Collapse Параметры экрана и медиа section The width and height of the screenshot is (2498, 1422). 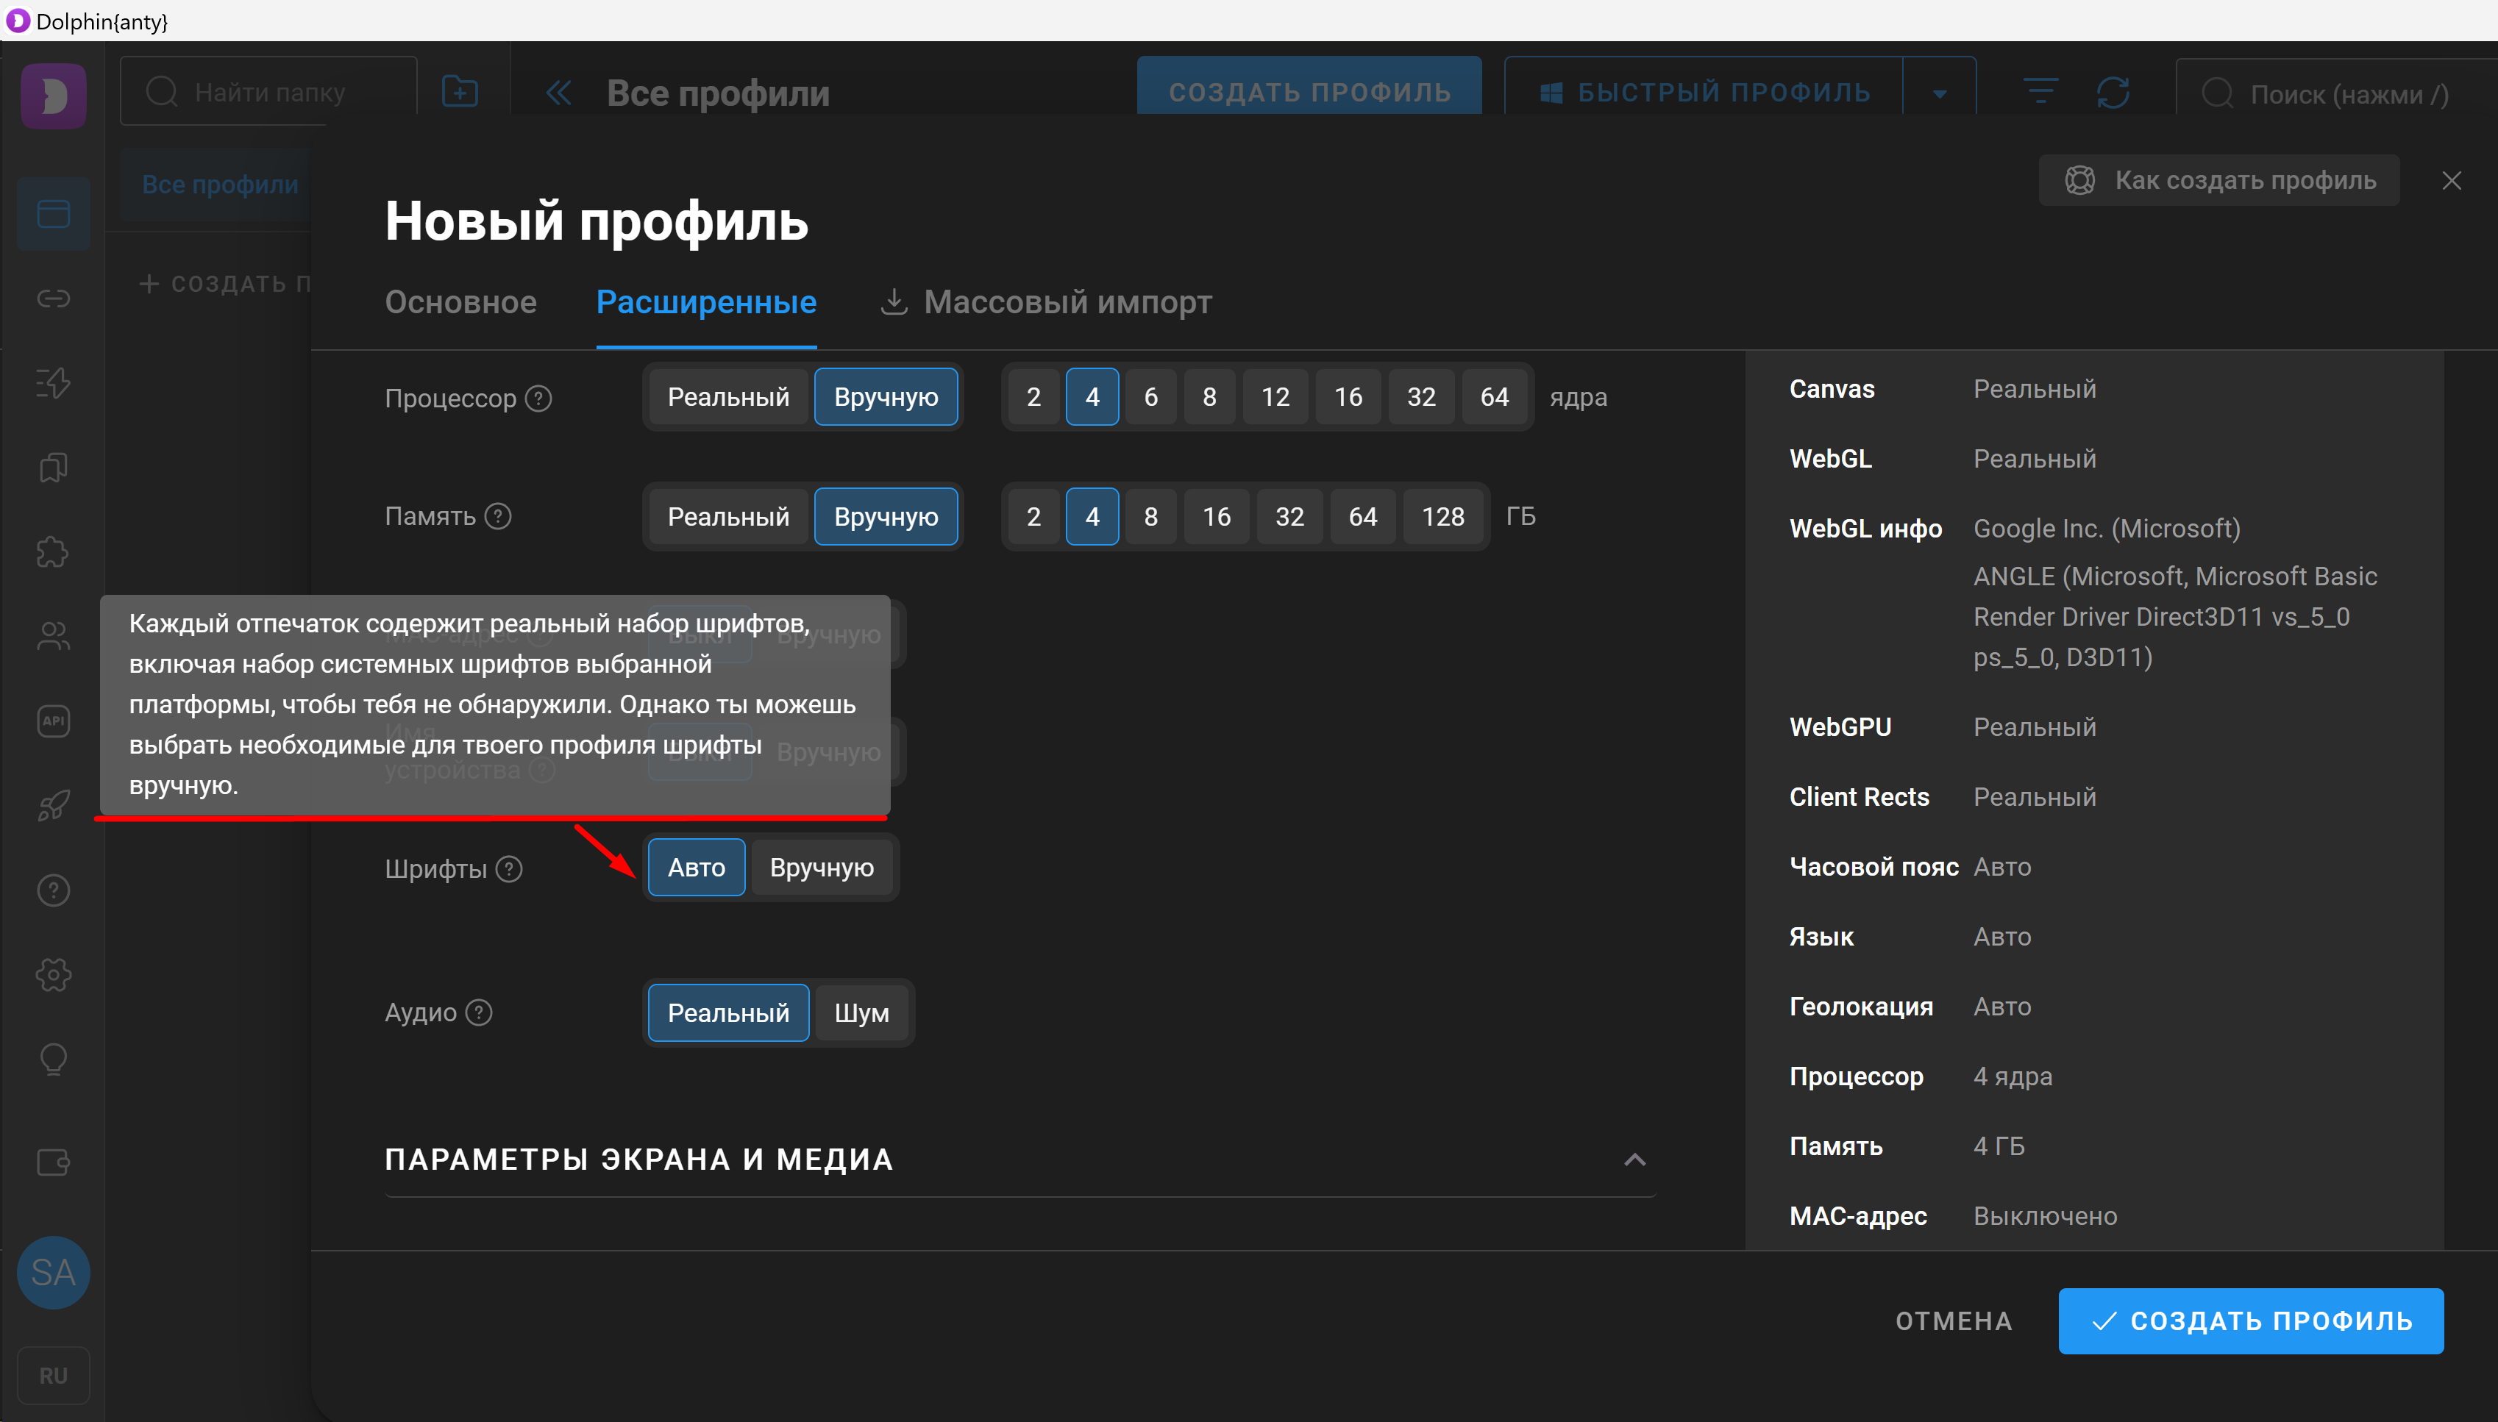pos(1634,1160)
